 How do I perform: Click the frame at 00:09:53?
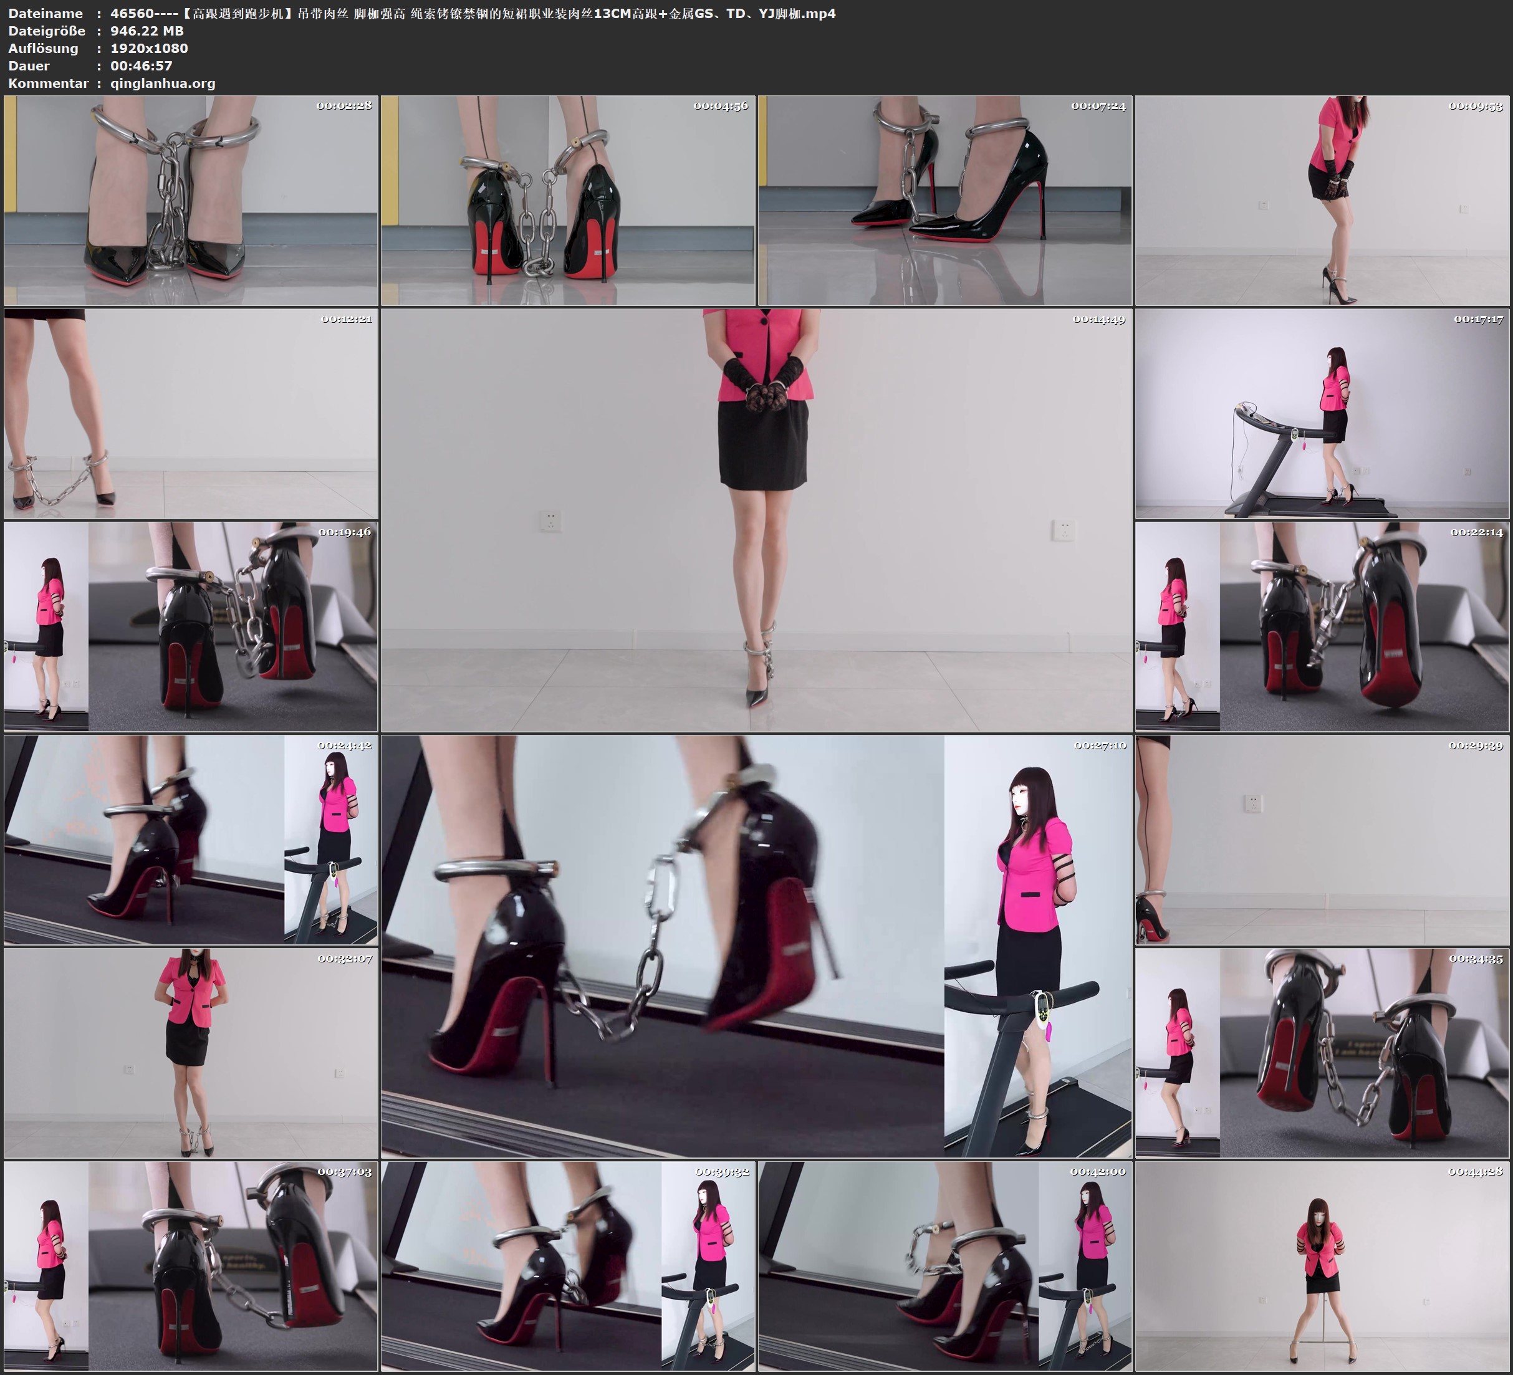point(1322,201)
